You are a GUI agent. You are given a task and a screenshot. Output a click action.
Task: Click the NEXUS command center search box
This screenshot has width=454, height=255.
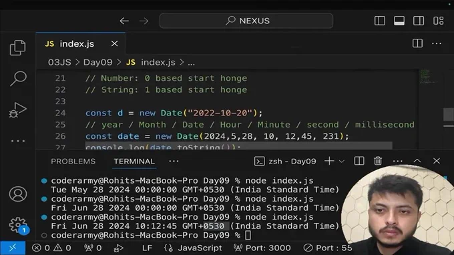coord(246,21)
